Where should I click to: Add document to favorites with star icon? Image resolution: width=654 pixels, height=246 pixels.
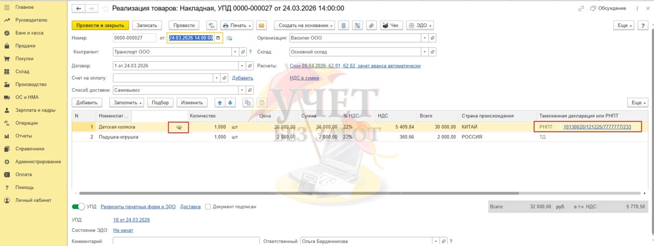(106, 9)
